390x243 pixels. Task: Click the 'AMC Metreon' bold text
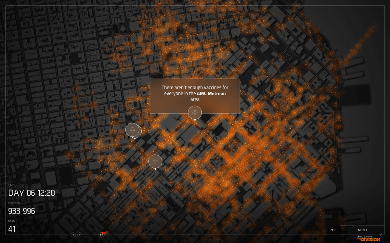click(211, 93)
